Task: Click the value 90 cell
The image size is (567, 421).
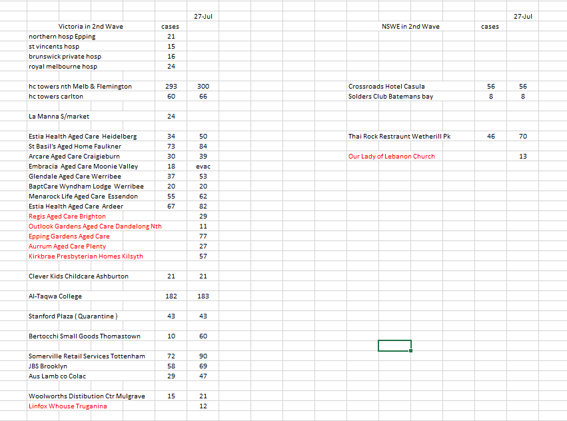Action: click(x=203, y=356)
